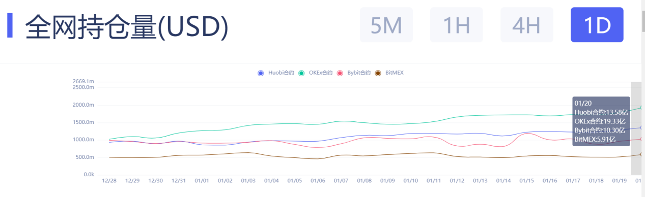The width and height of the screenshot is (645, 197).
Task: Click the 01/16 date axis label
Action: (550, 181)
